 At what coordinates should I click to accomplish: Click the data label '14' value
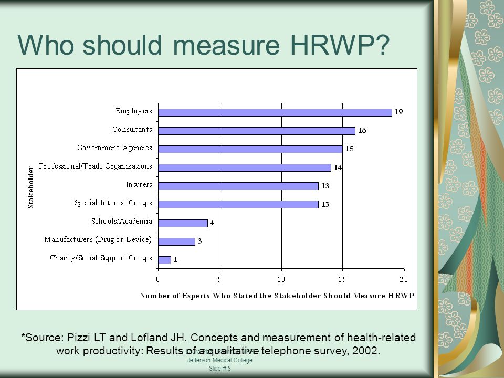coord(338,167)
